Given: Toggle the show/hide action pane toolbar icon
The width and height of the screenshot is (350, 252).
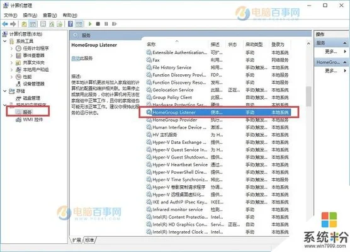Looking at the screenshot, I should click(x=79, y=24).
